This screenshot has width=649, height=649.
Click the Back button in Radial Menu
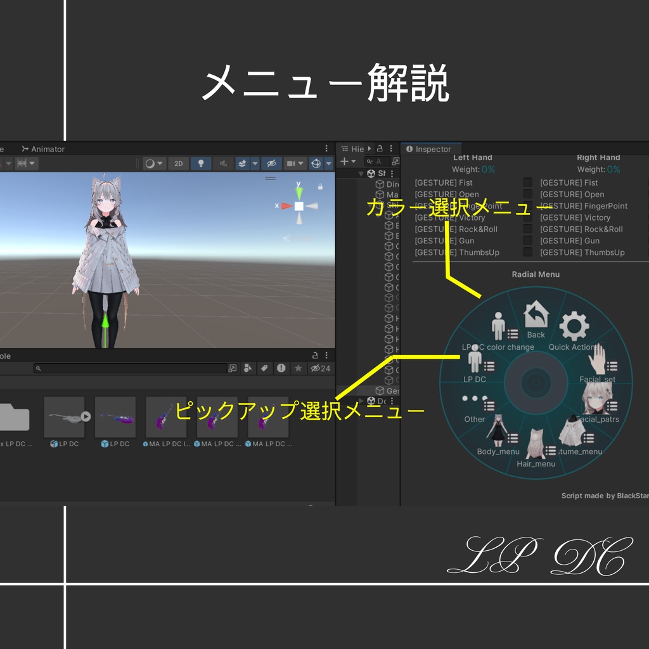coord(536,319)
